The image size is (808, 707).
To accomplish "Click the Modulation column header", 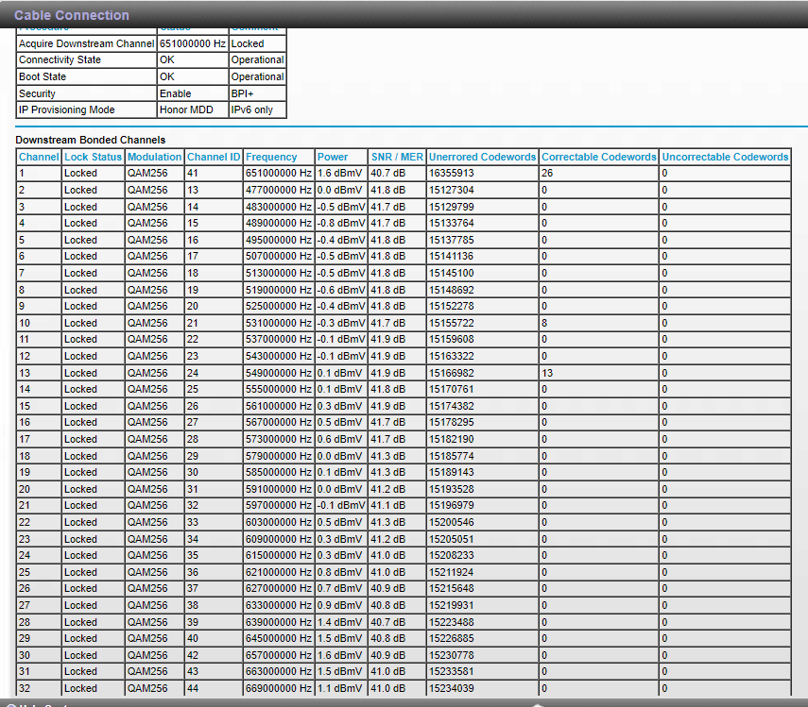I will [x=154, y=157].
